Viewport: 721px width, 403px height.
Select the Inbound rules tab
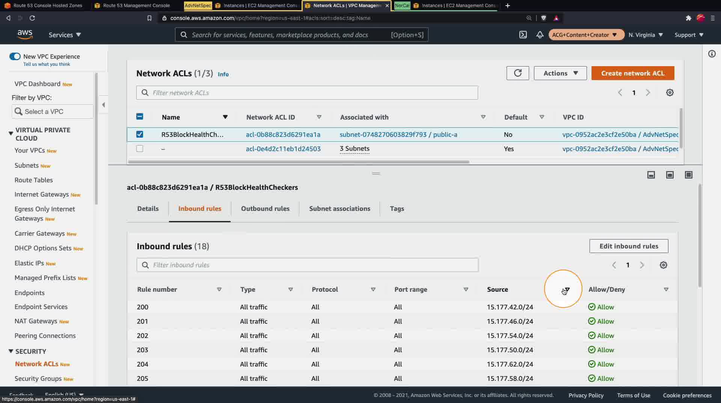tap(200, 209)
